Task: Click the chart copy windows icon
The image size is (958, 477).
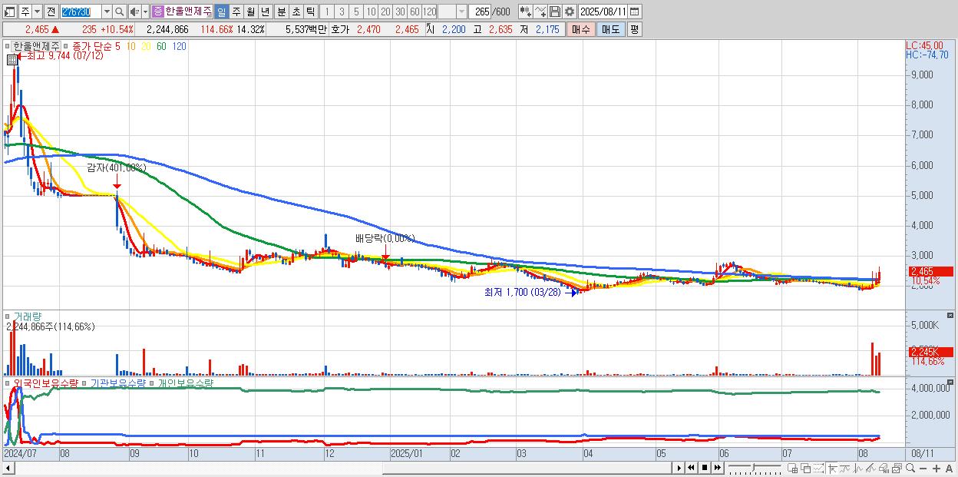Action: 897,469
